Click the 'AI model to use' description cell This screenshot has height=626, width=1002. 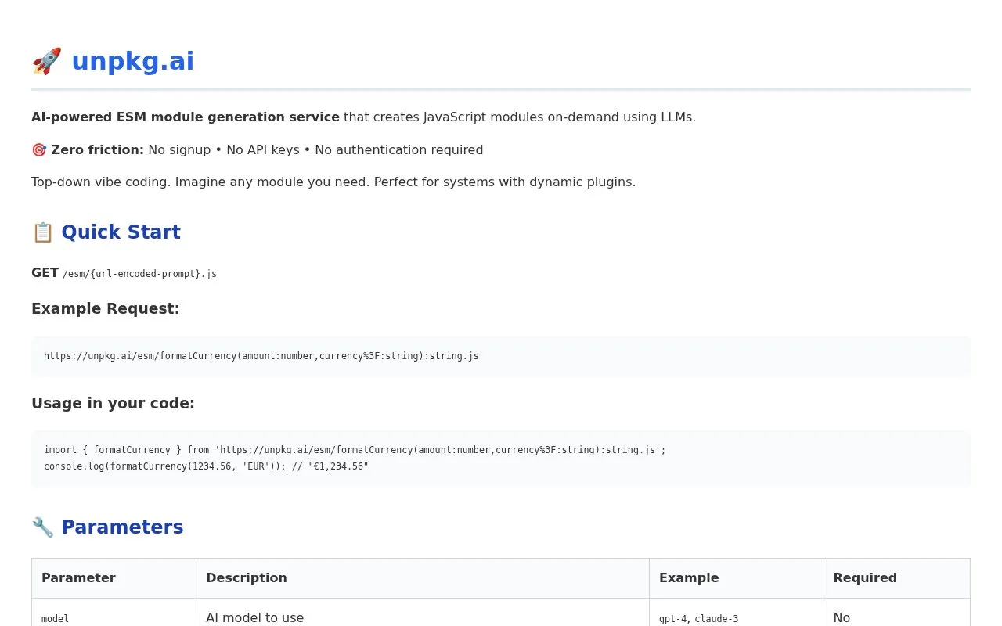pyautogui.click(x=423, y=614)
